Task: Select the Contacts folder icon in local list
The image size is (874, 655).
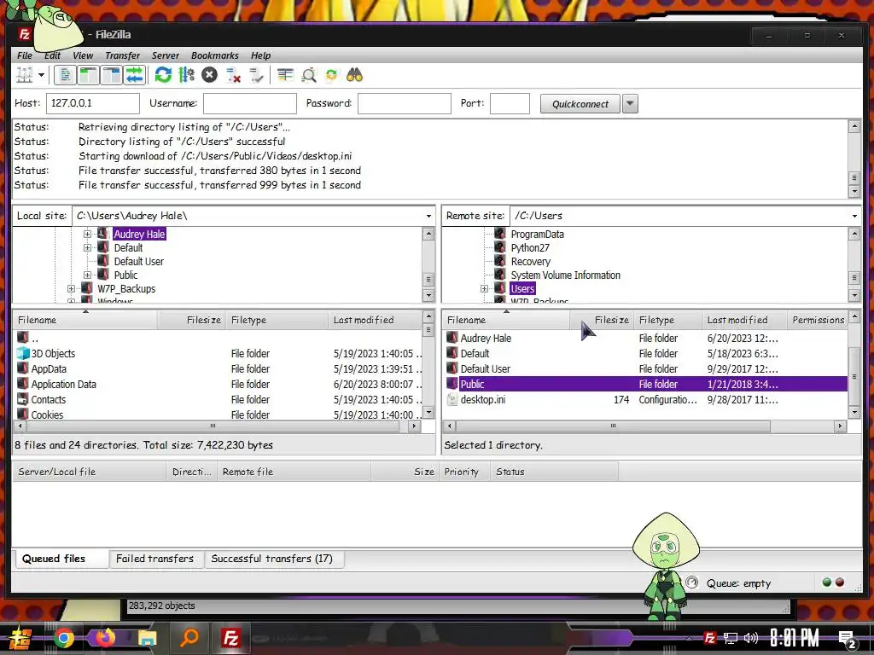Action: (23, 399)
